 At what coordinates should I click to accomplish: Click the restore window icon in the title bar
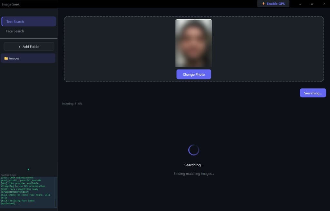pos(312,4)
